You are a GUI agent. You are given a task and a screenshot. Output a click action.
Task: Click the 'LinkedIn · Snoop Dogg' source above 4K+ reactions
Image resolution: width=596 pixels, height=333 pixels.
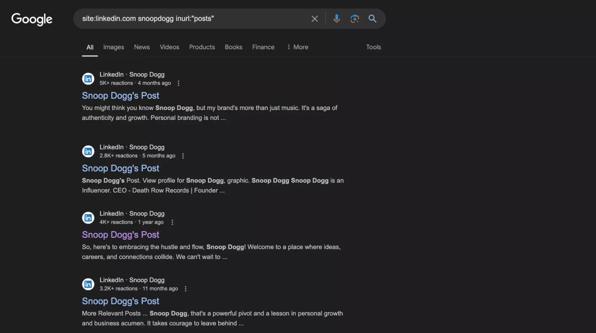click(x=132, y=214)
